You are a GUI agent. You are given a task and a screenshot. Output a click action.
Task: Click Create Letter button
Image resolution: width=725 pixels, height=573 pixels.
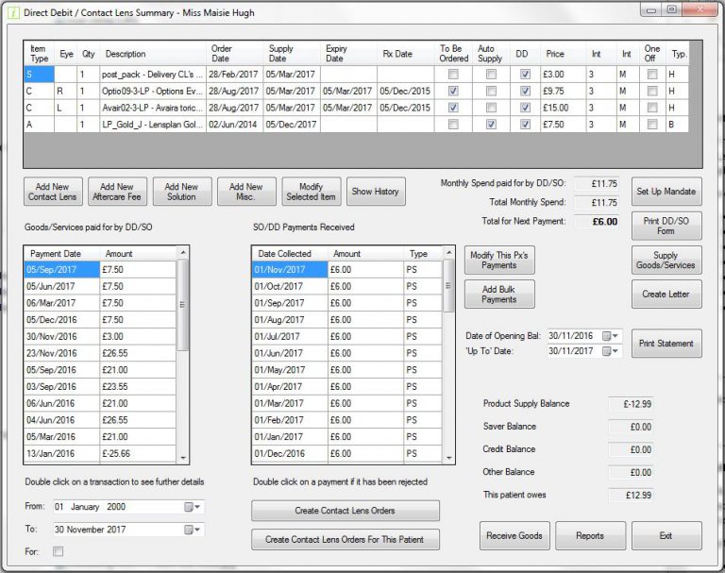666,295
